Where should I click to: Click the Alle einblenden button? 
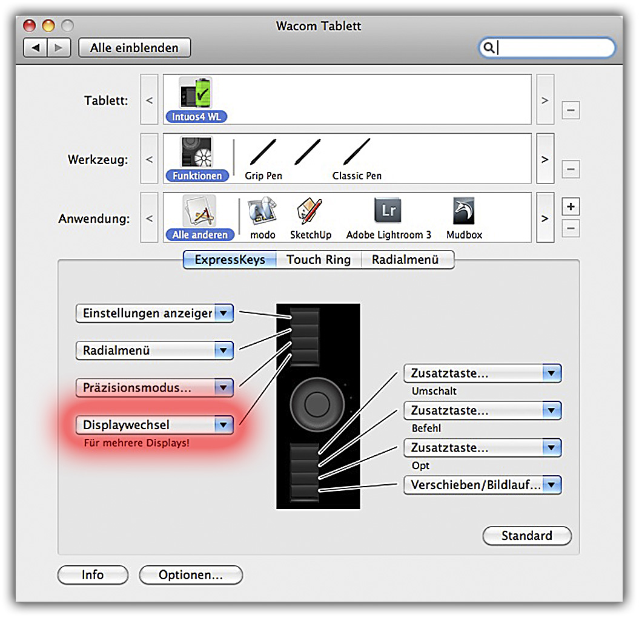tap(134, 48)
